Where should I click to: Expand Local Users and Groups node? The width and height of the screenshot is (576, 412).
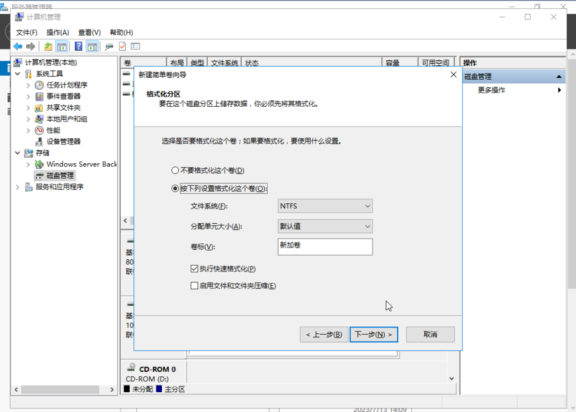(x=29, y=119)
